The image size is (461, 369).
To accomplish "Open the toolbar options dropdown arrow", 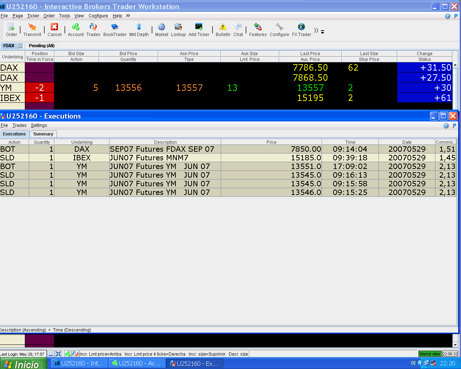I will (x=323, y=32).
